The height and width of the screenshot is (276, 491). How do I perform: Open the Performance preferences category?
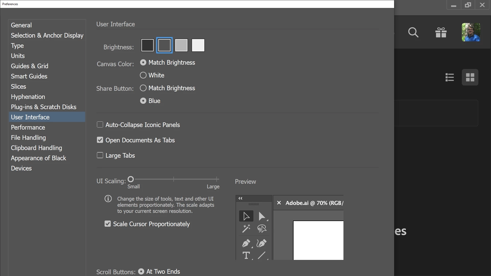28,127
